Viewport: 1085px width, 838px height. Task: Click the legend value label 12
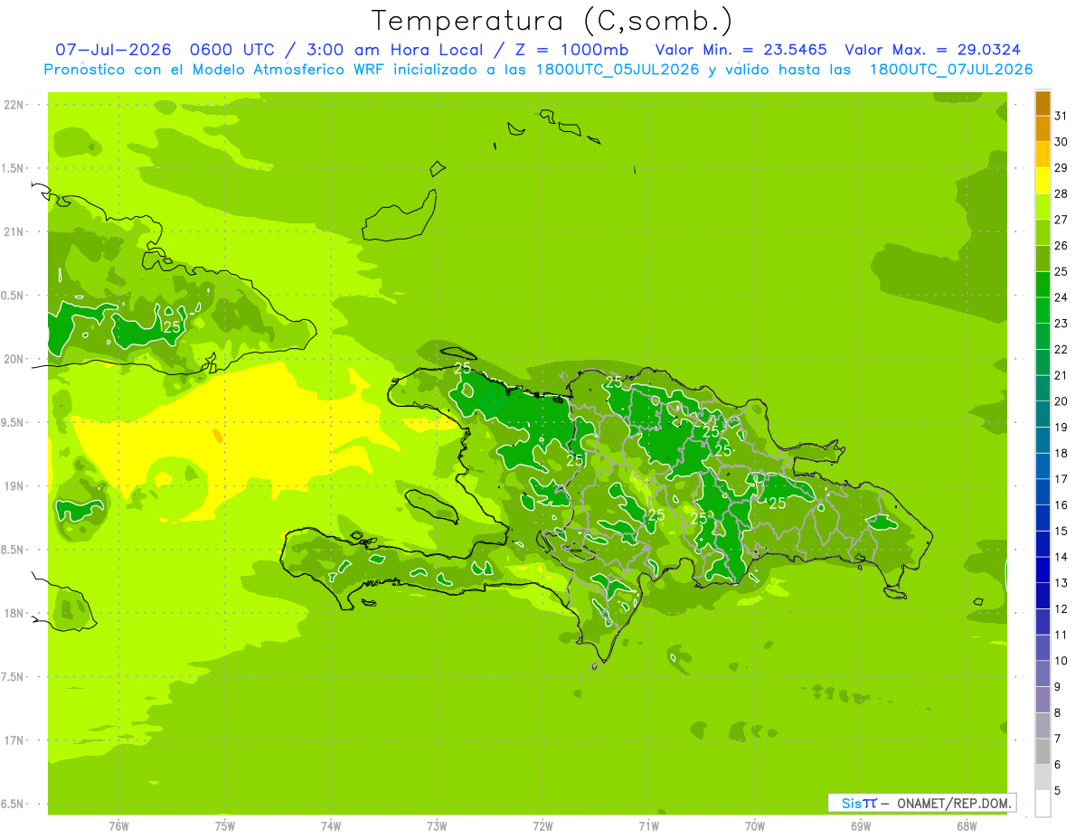point(1061,608)
